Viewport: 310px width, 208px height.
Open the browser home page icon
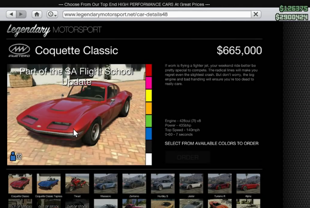[x=37, y=14]
